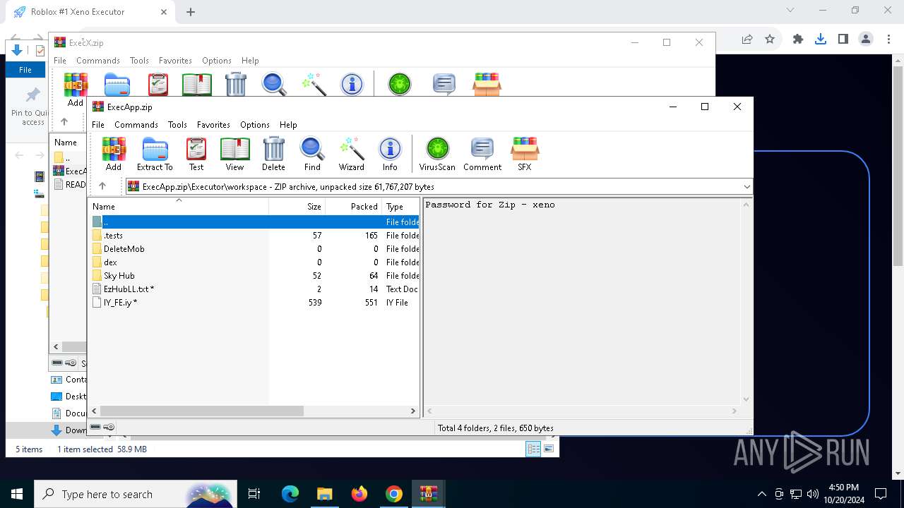This screenshot has height=508, width=904.
Task: Open Chrome extensions puzzle icon
Action: (798, 40)
